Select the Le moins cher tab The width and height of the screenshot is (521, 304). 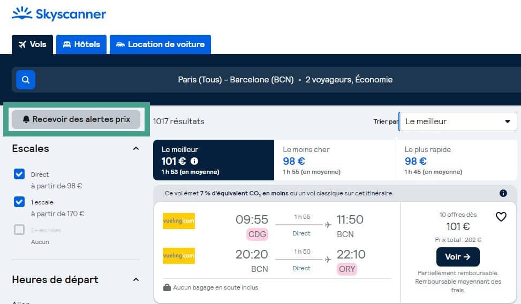coord(335,160)
